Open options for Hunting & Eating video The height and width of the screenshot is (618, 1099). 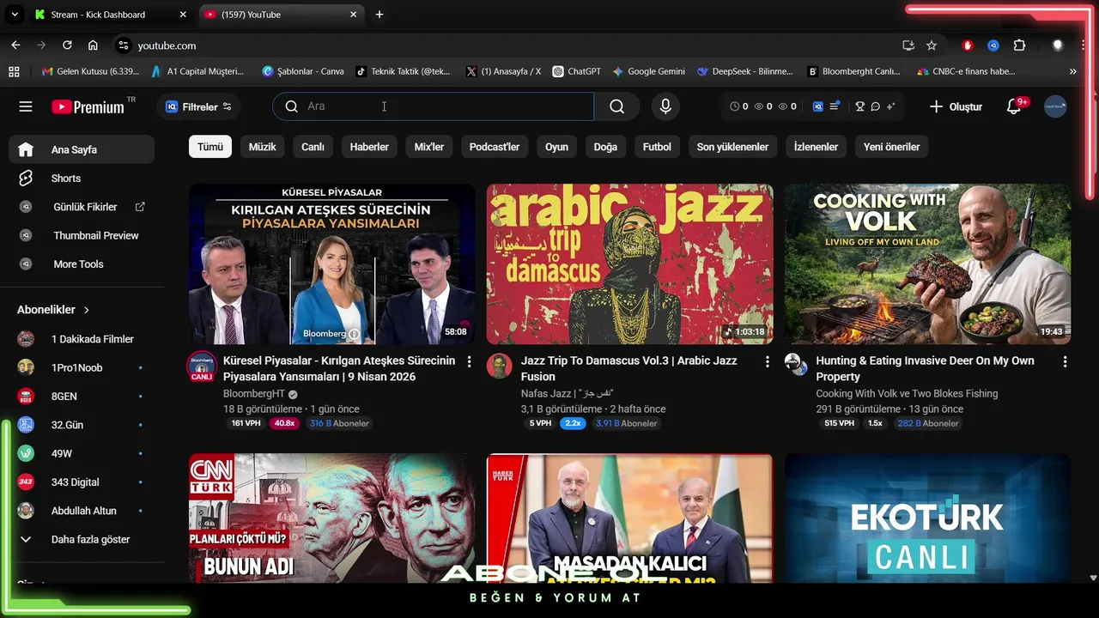point(1065,362)
